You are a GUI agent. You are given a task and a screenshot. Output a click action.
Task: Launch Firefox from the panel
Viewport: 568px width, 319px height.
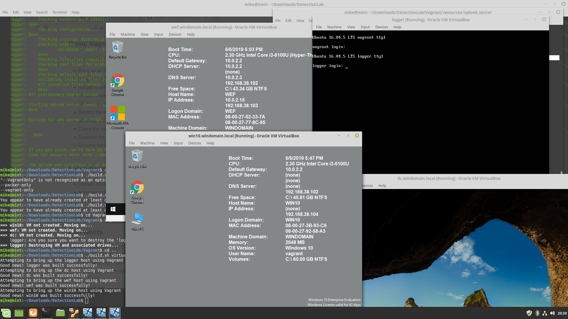(33, 313)
